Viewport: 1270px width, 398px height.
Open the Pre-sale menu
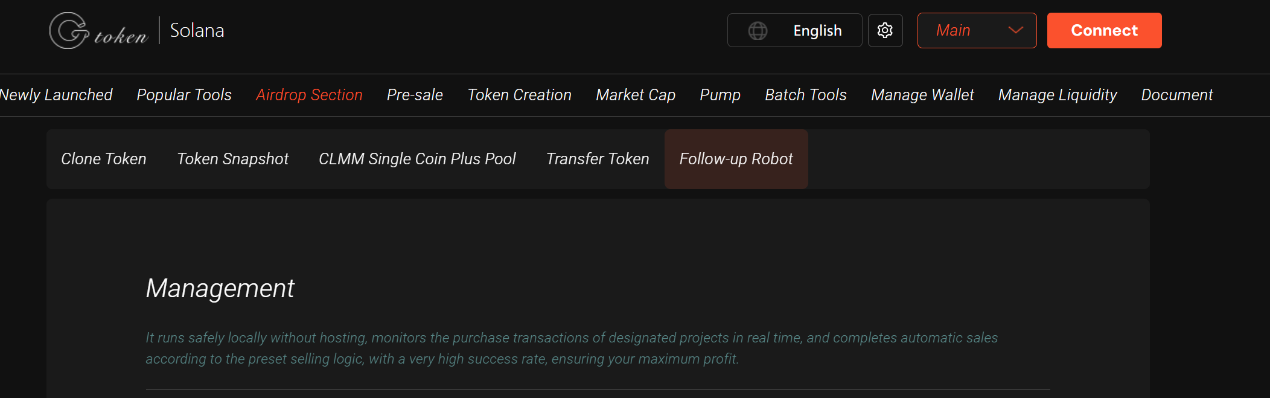[414, 95]
